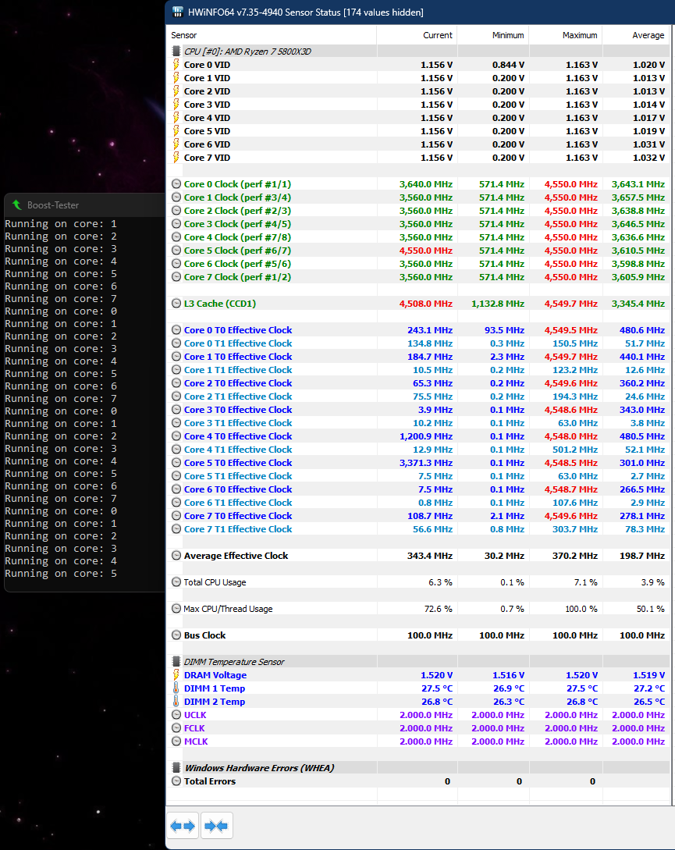
Task: Click the Minimum column header
Action: click(x=493, y=35)
